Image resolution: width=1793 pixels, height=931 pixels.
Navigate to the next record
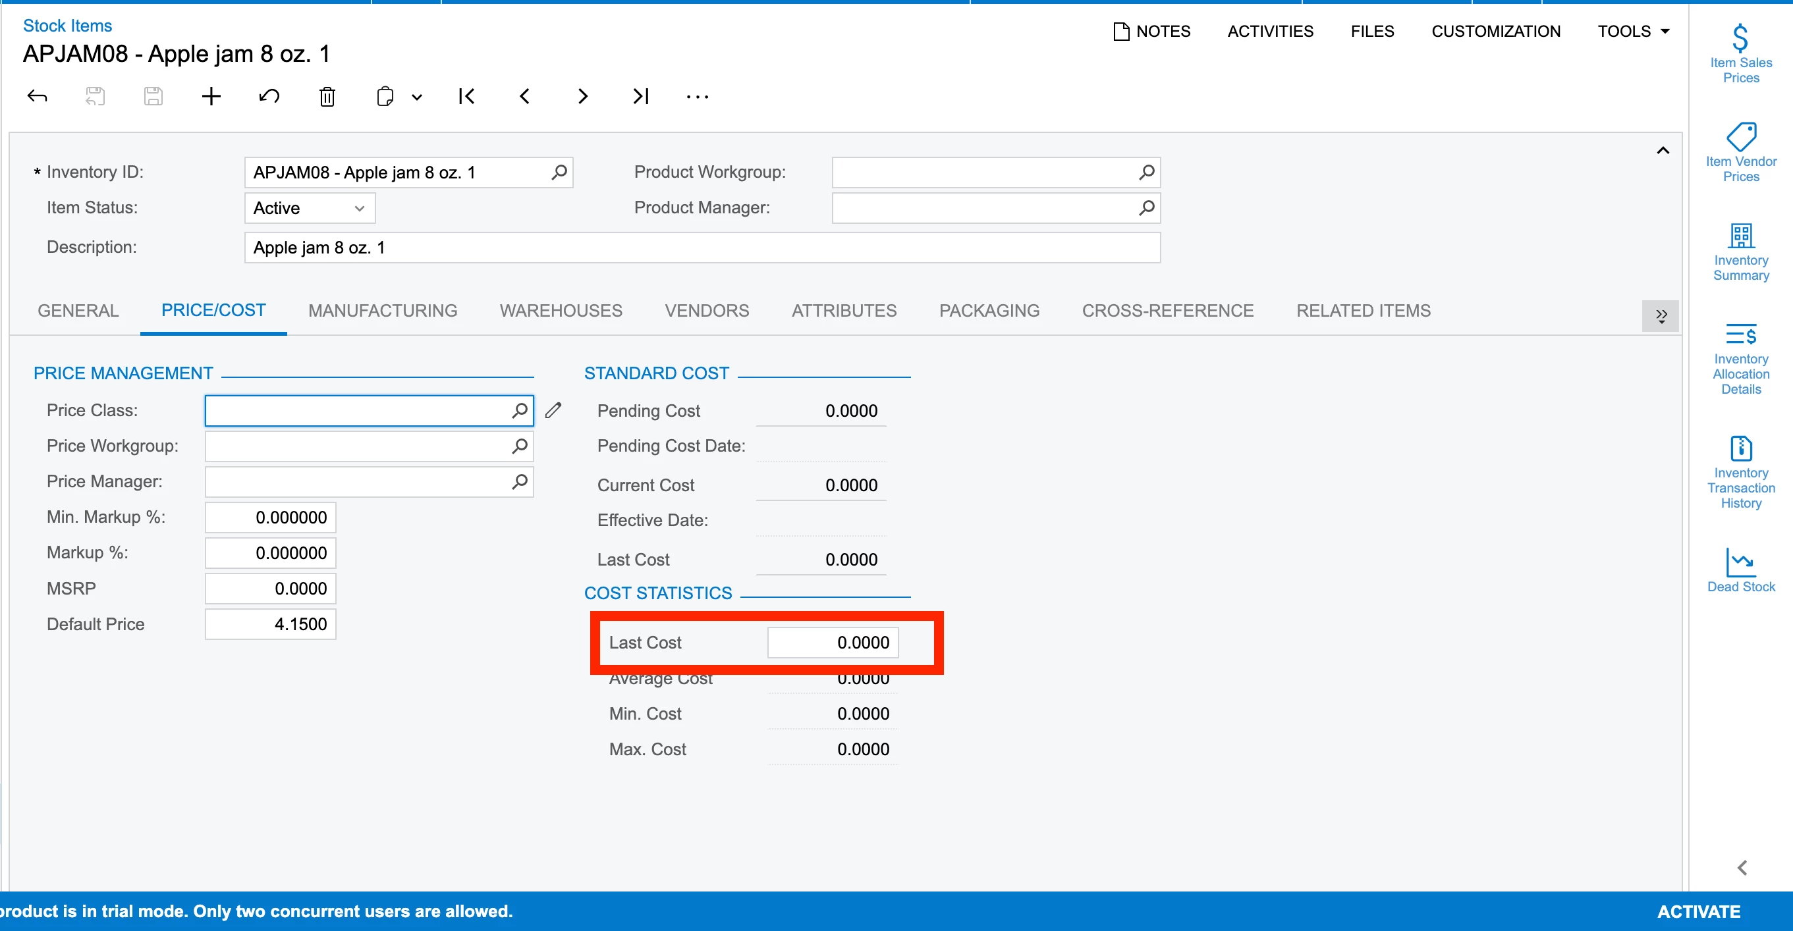pyautogui.click(x=582, y=96)
